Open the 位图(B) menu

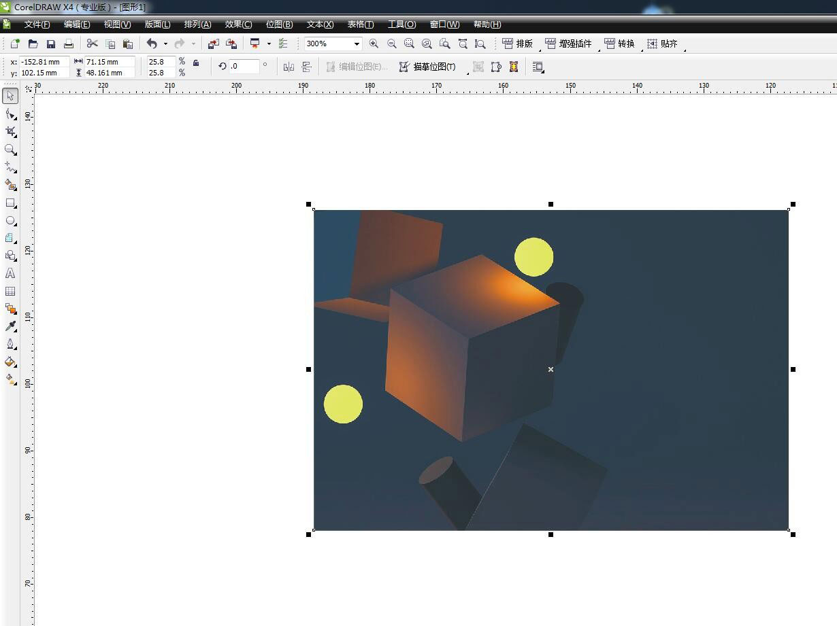279,24
